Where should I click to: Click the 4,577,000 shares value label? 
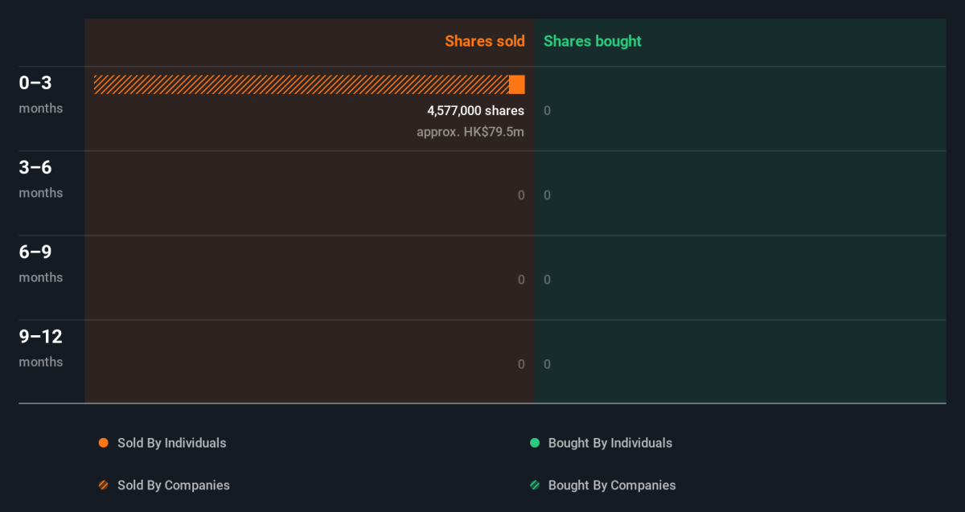(475, 111)
